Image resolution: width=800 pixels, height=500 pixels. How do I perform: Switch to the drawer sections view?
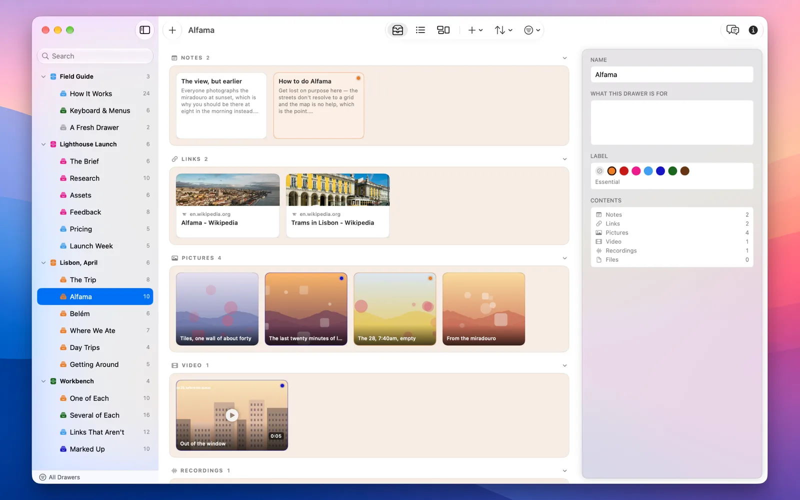pos(397,30)
